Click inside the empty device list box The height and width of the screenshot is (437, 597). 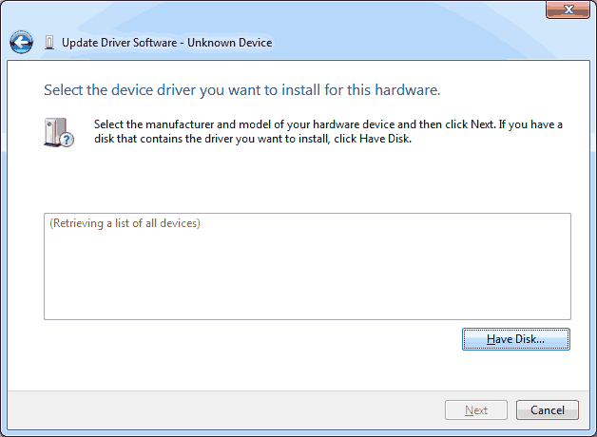click(307, 274)
